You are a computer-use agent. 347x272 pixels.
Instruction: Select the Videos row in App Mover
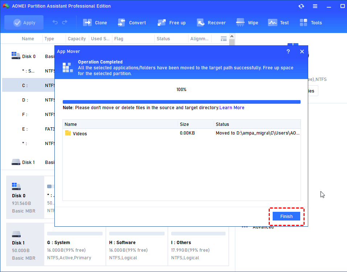click(x=181, y=133)
